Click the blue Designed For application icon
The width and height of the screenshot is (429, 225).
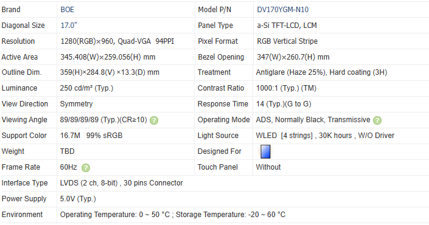[x=265, y=152]
